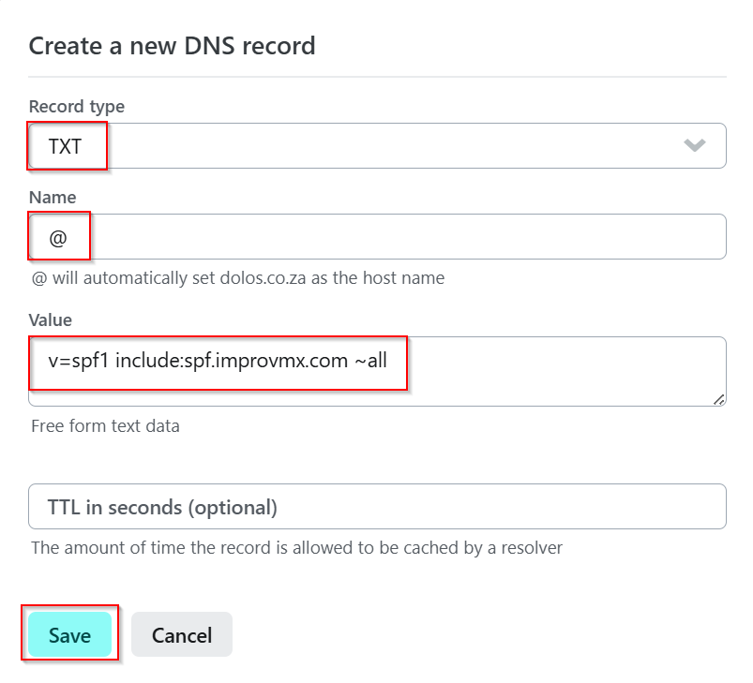Viewport: 753px width, 683px height.
Task: Click the SPF record text in Value
Action: click(x=218, y=361)
